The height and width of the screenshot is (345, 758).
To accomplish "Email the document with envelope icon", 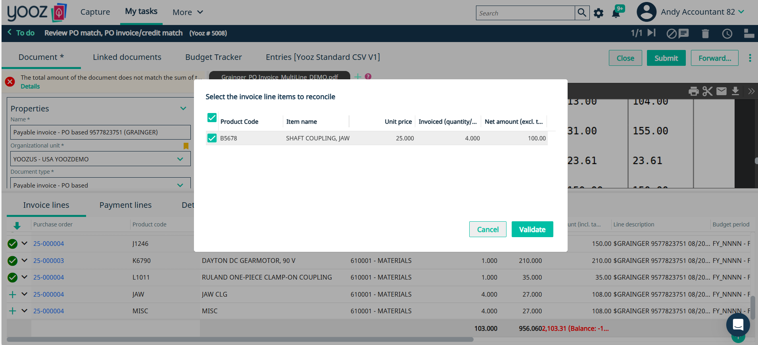I will click(722, 91).
